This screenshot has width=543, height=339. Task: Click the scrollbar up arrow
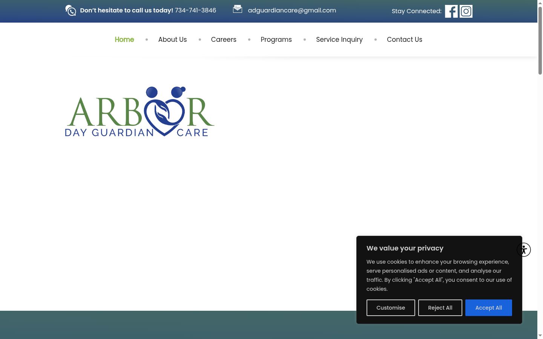[x=540, y=3]
